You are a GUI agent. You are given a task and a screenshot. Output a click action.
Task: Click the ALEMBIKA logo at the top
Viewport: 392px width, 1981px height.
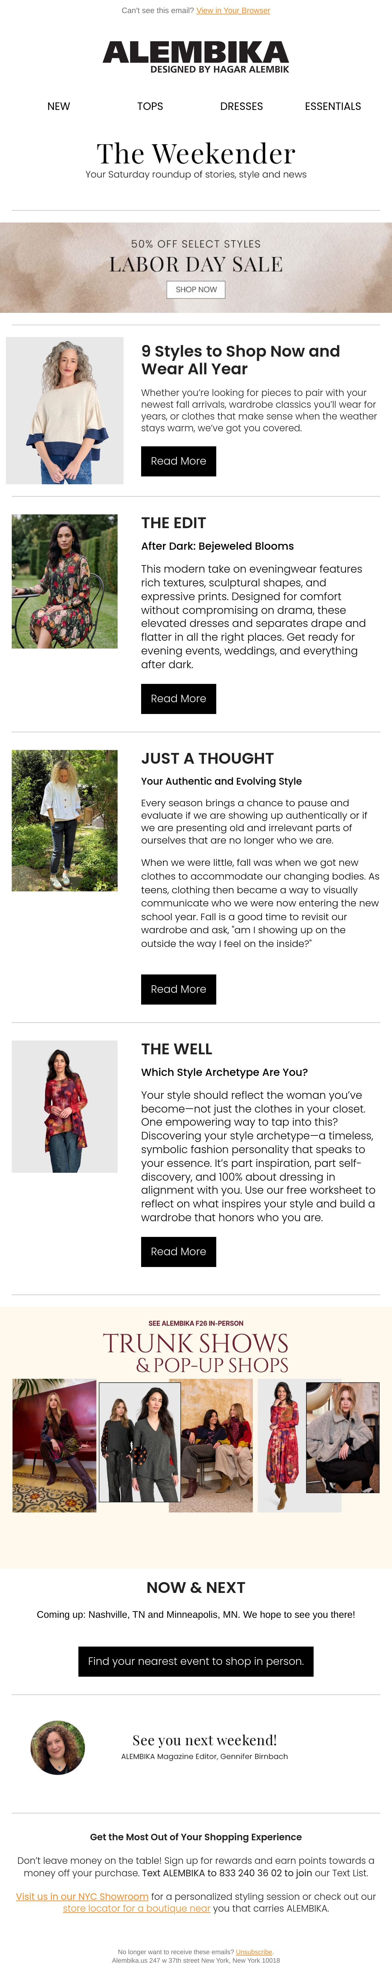(196, 58)
